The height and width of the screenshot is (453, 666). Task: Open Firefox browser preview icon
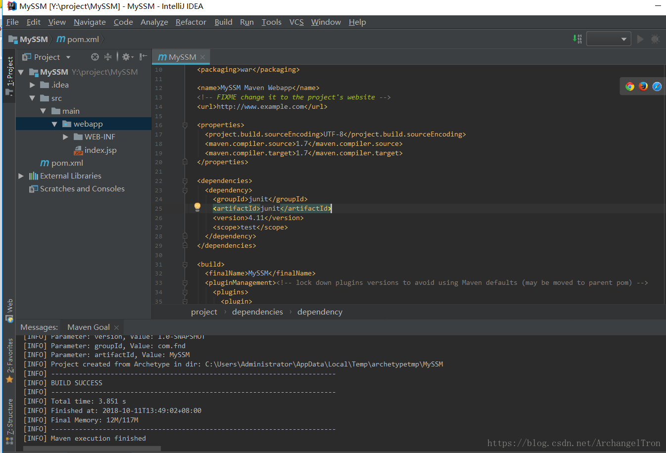click(643, 87)
